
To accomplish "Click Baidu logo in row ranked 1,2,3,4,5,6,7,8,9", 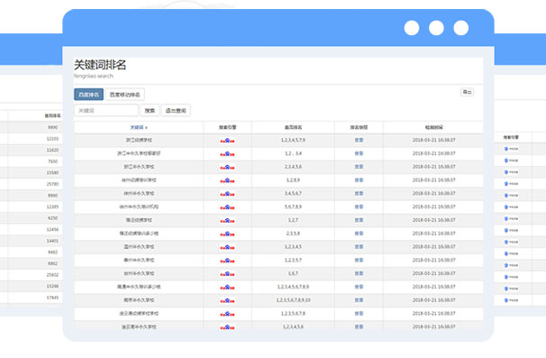I will (x=227, y=288).
